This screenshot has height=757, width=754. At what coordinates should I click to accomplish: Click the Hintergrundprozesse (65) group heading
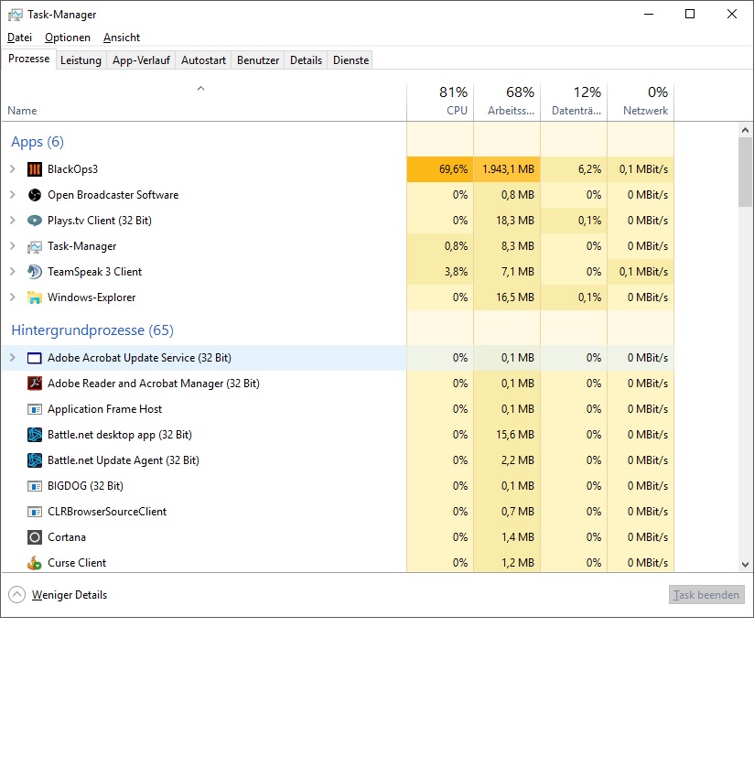click(92, 330)
